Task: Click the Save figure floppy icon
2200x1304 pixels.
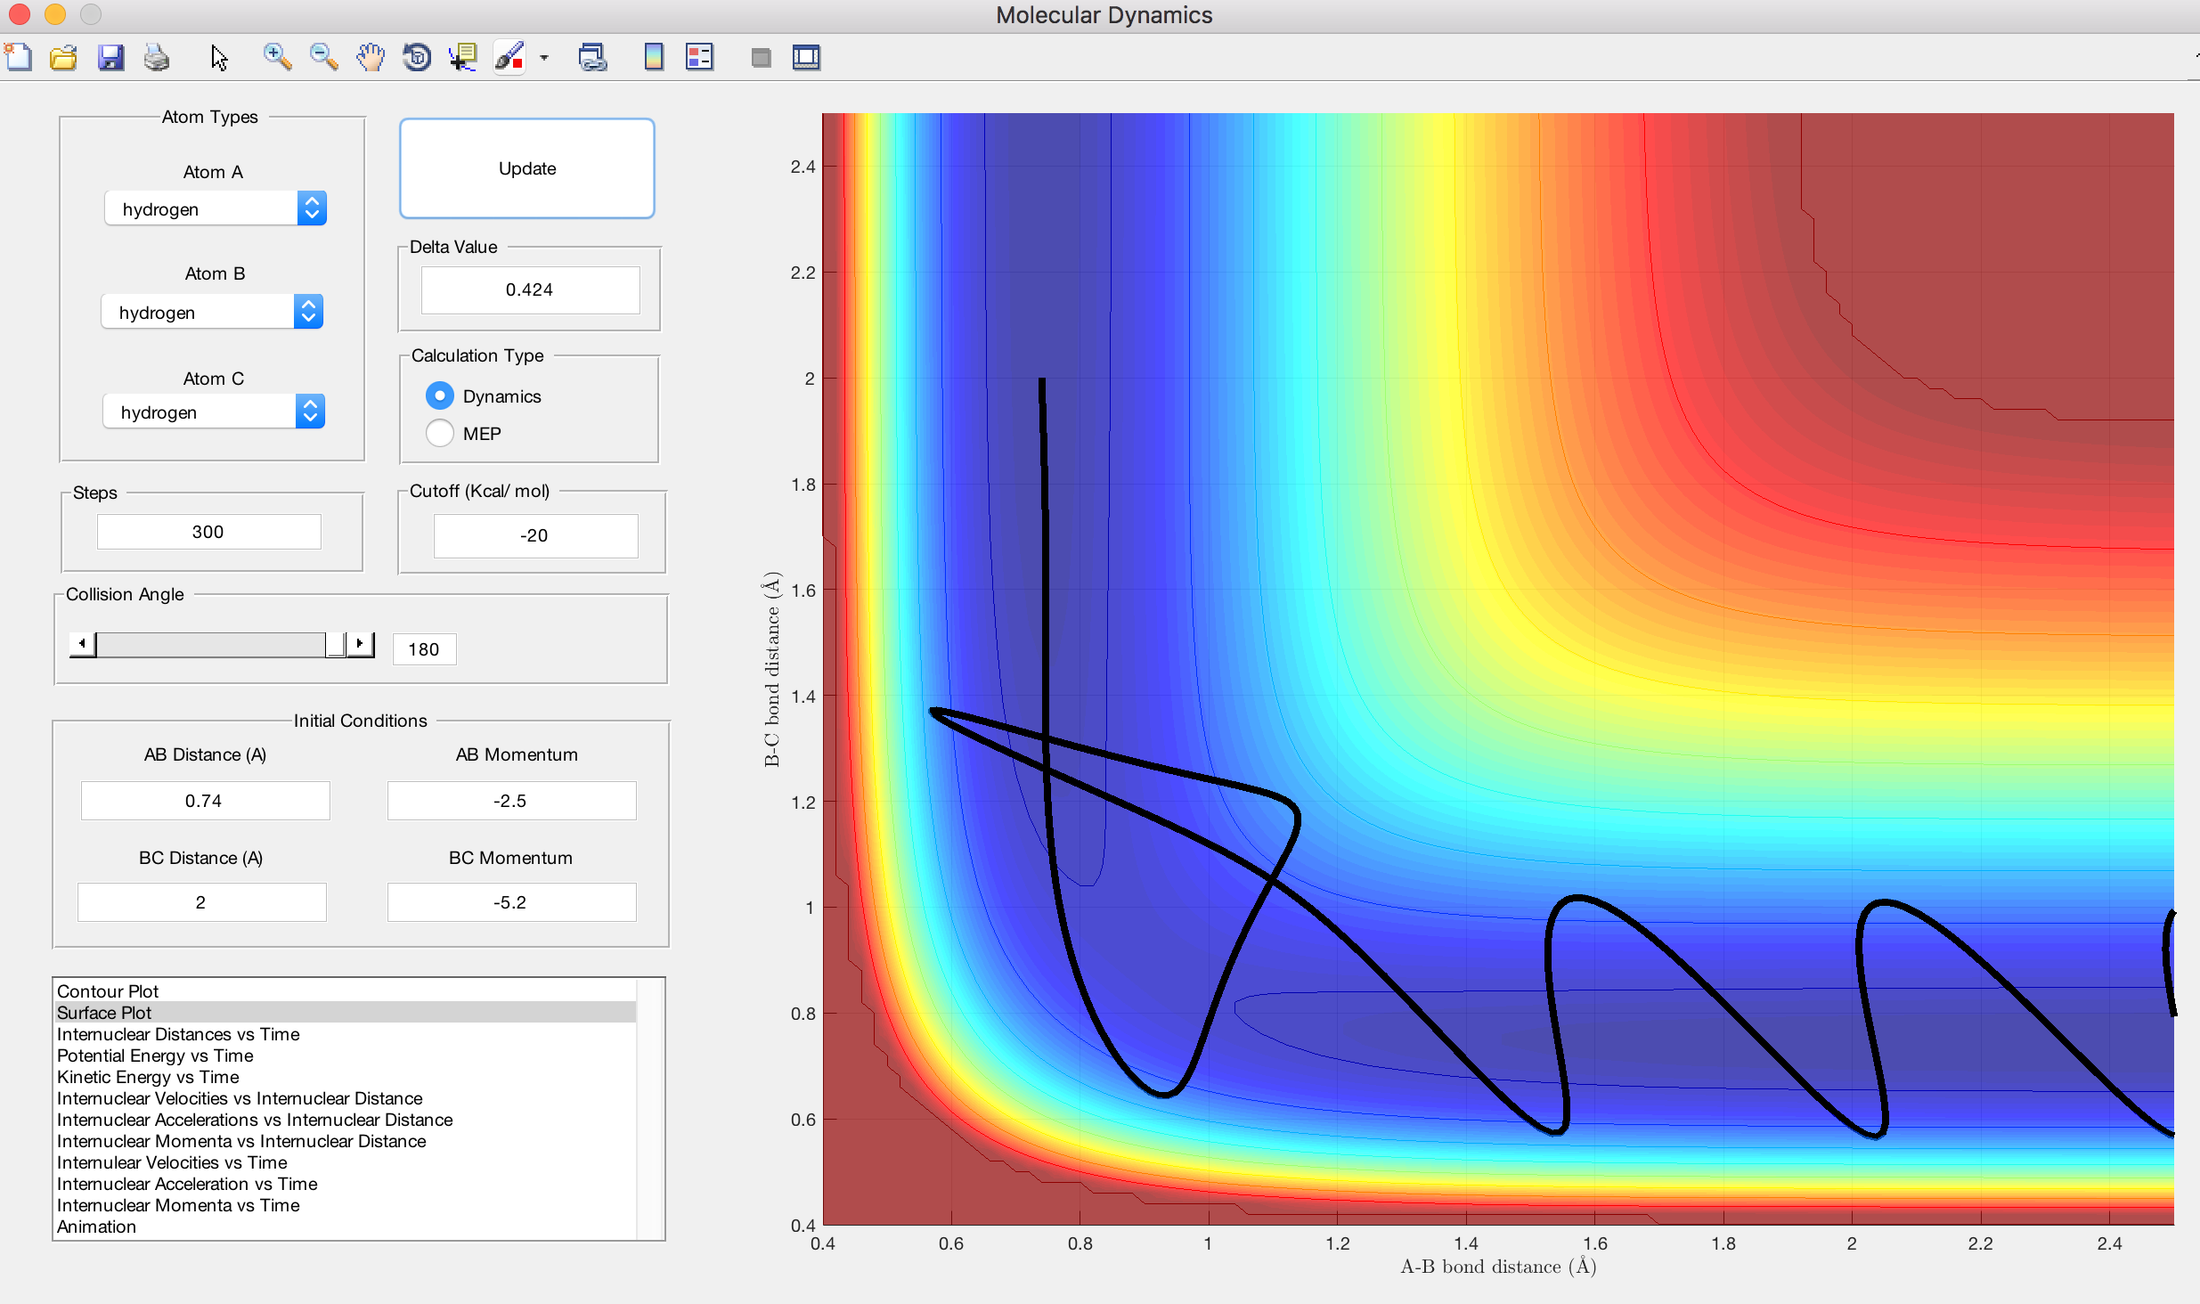Action: tap(110, 58)
